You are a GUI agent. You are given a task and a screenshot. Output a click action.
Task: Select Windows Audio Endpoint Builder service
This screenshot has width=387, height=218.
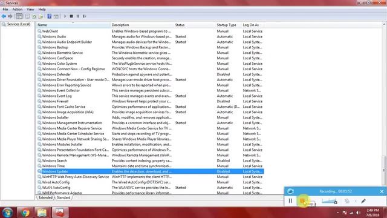coord(151,42)
